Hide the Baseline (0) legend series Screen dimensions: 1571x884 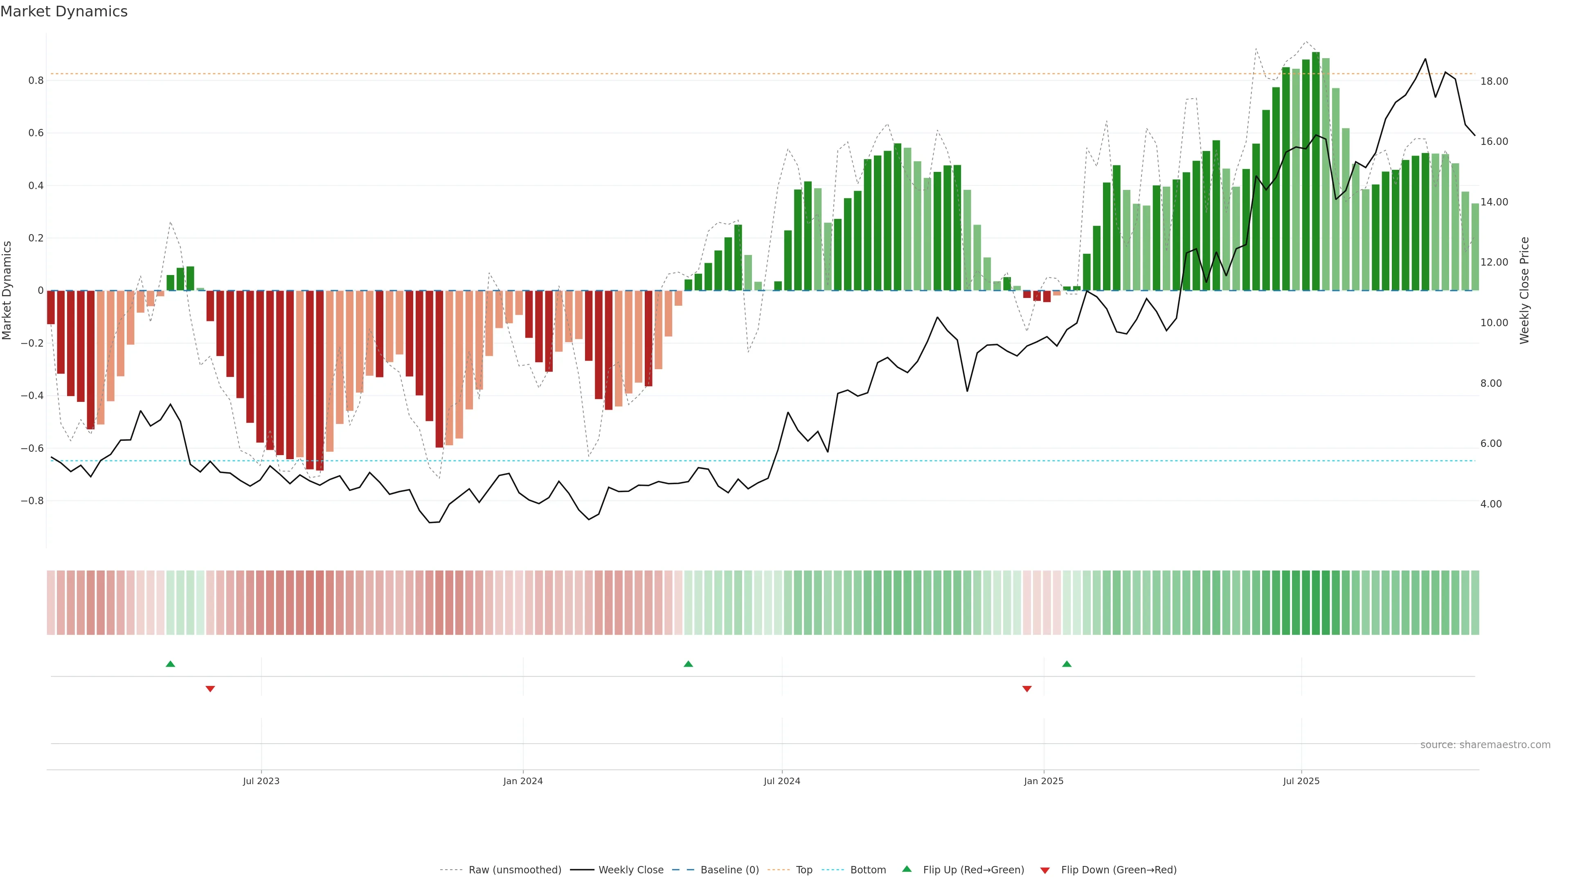729,870
